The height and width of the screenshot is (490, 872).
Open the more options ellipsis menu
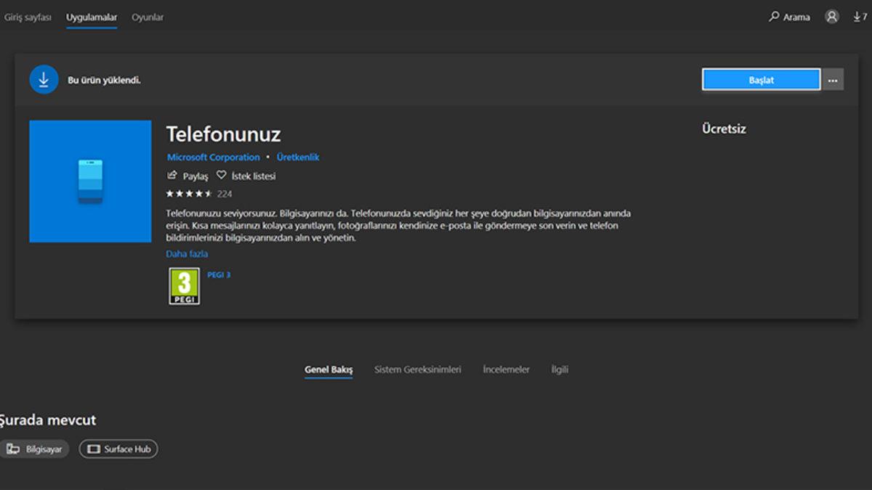click(x=832, y=79)
